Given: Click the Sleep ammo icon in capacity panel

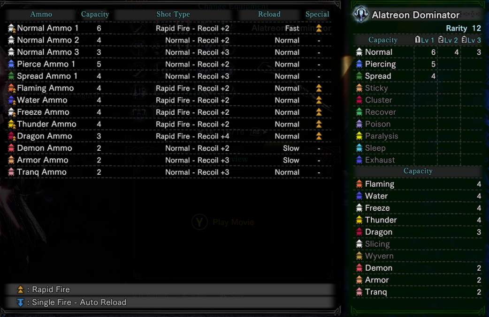Looking at the screenshot, I should (359, 148).
